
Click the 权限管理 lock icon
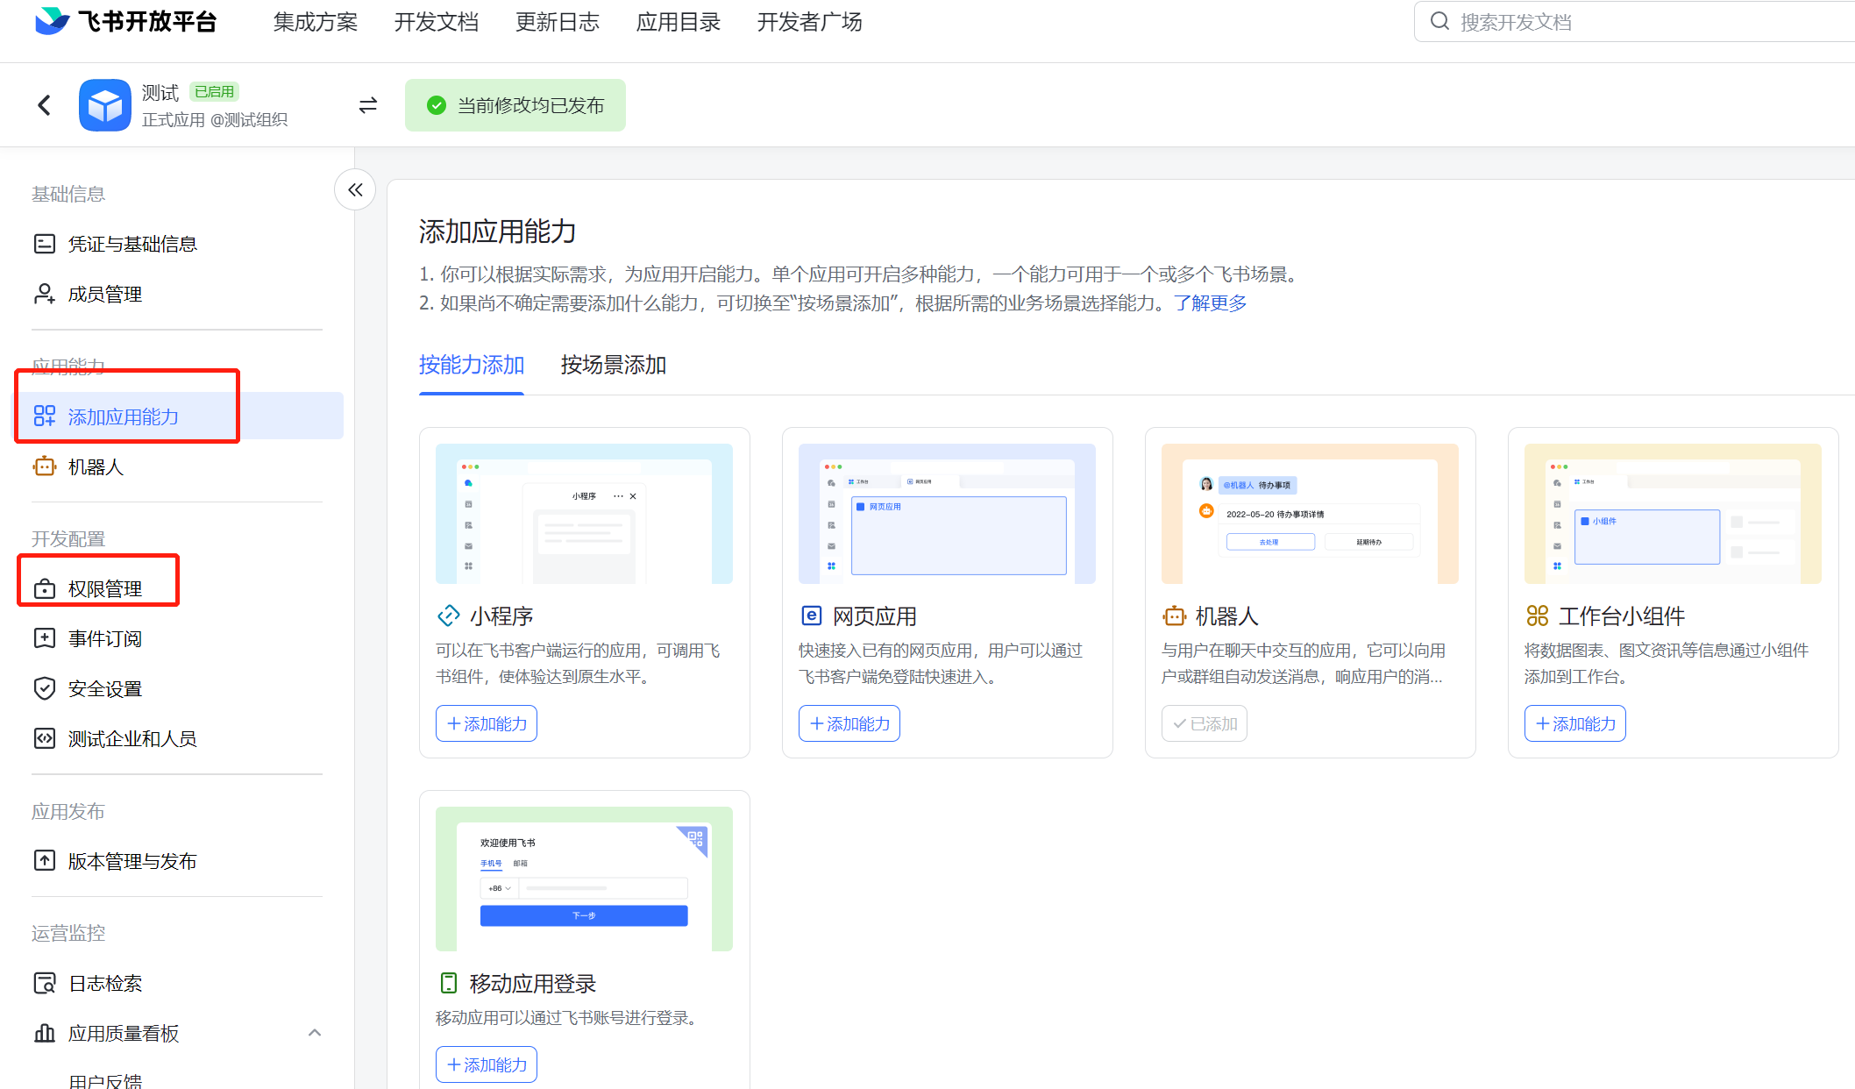(x=44, y=589)
